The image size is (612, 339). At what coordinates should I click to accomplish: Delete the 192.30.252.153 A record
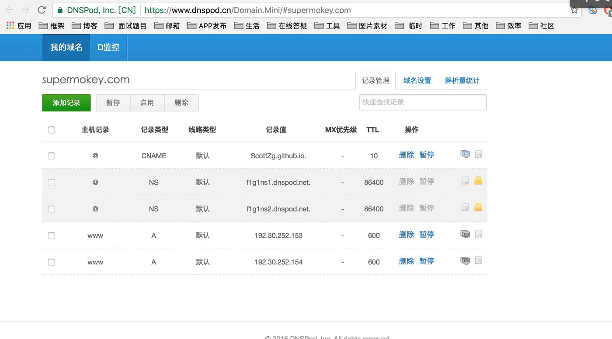click(x=407, y=235)
